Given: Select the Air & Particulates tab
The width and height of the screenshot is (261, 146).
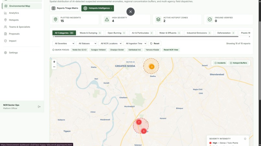Looking at the screenshot, I should coord(142,33).
